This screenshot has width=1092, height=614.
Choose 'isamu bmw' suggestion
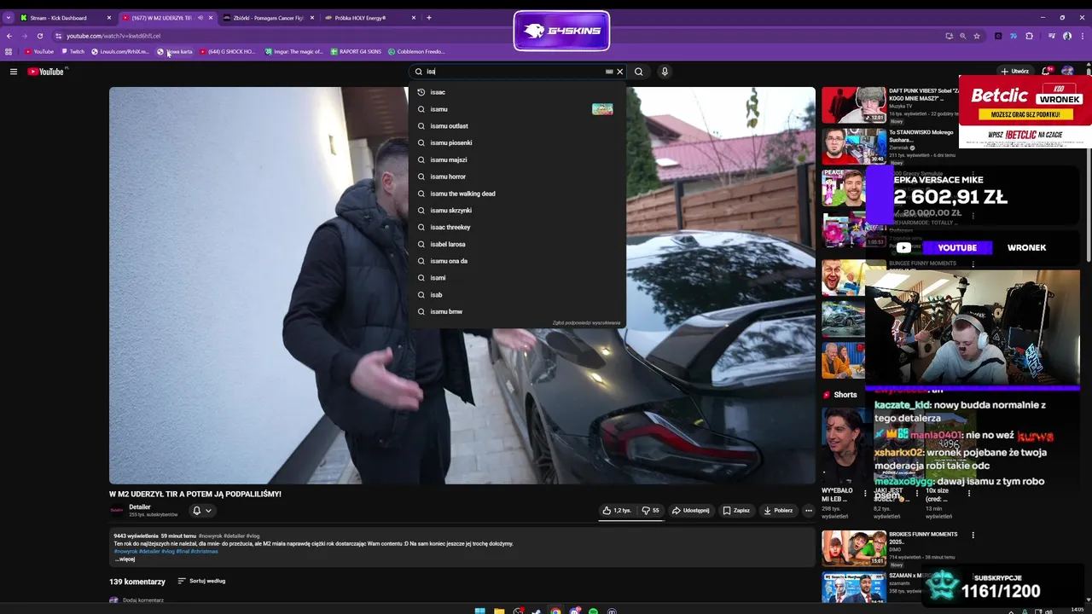(517, 312)
